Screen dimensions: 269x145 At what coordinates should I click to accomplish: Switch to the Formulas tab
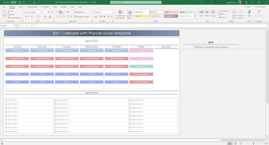tap(45, 7)
